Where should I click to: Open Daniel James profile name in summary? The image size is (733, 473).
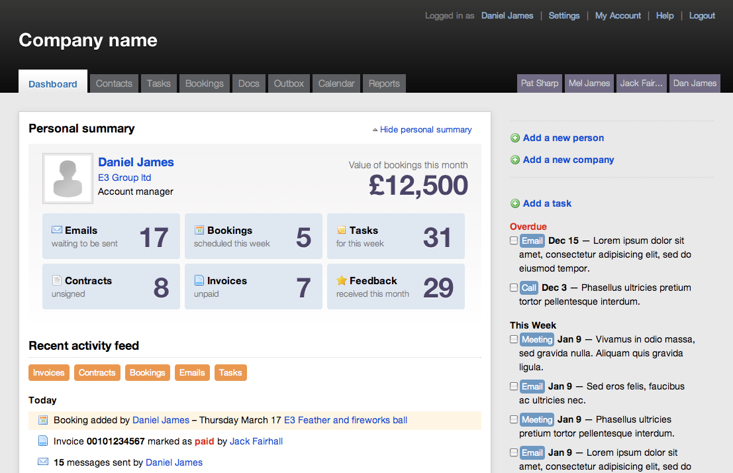[136, 162]
